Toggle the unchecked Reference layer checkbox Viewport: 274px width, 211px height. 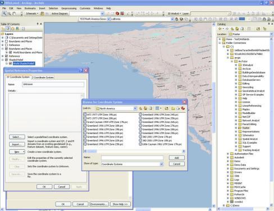[x=7, y=45]
